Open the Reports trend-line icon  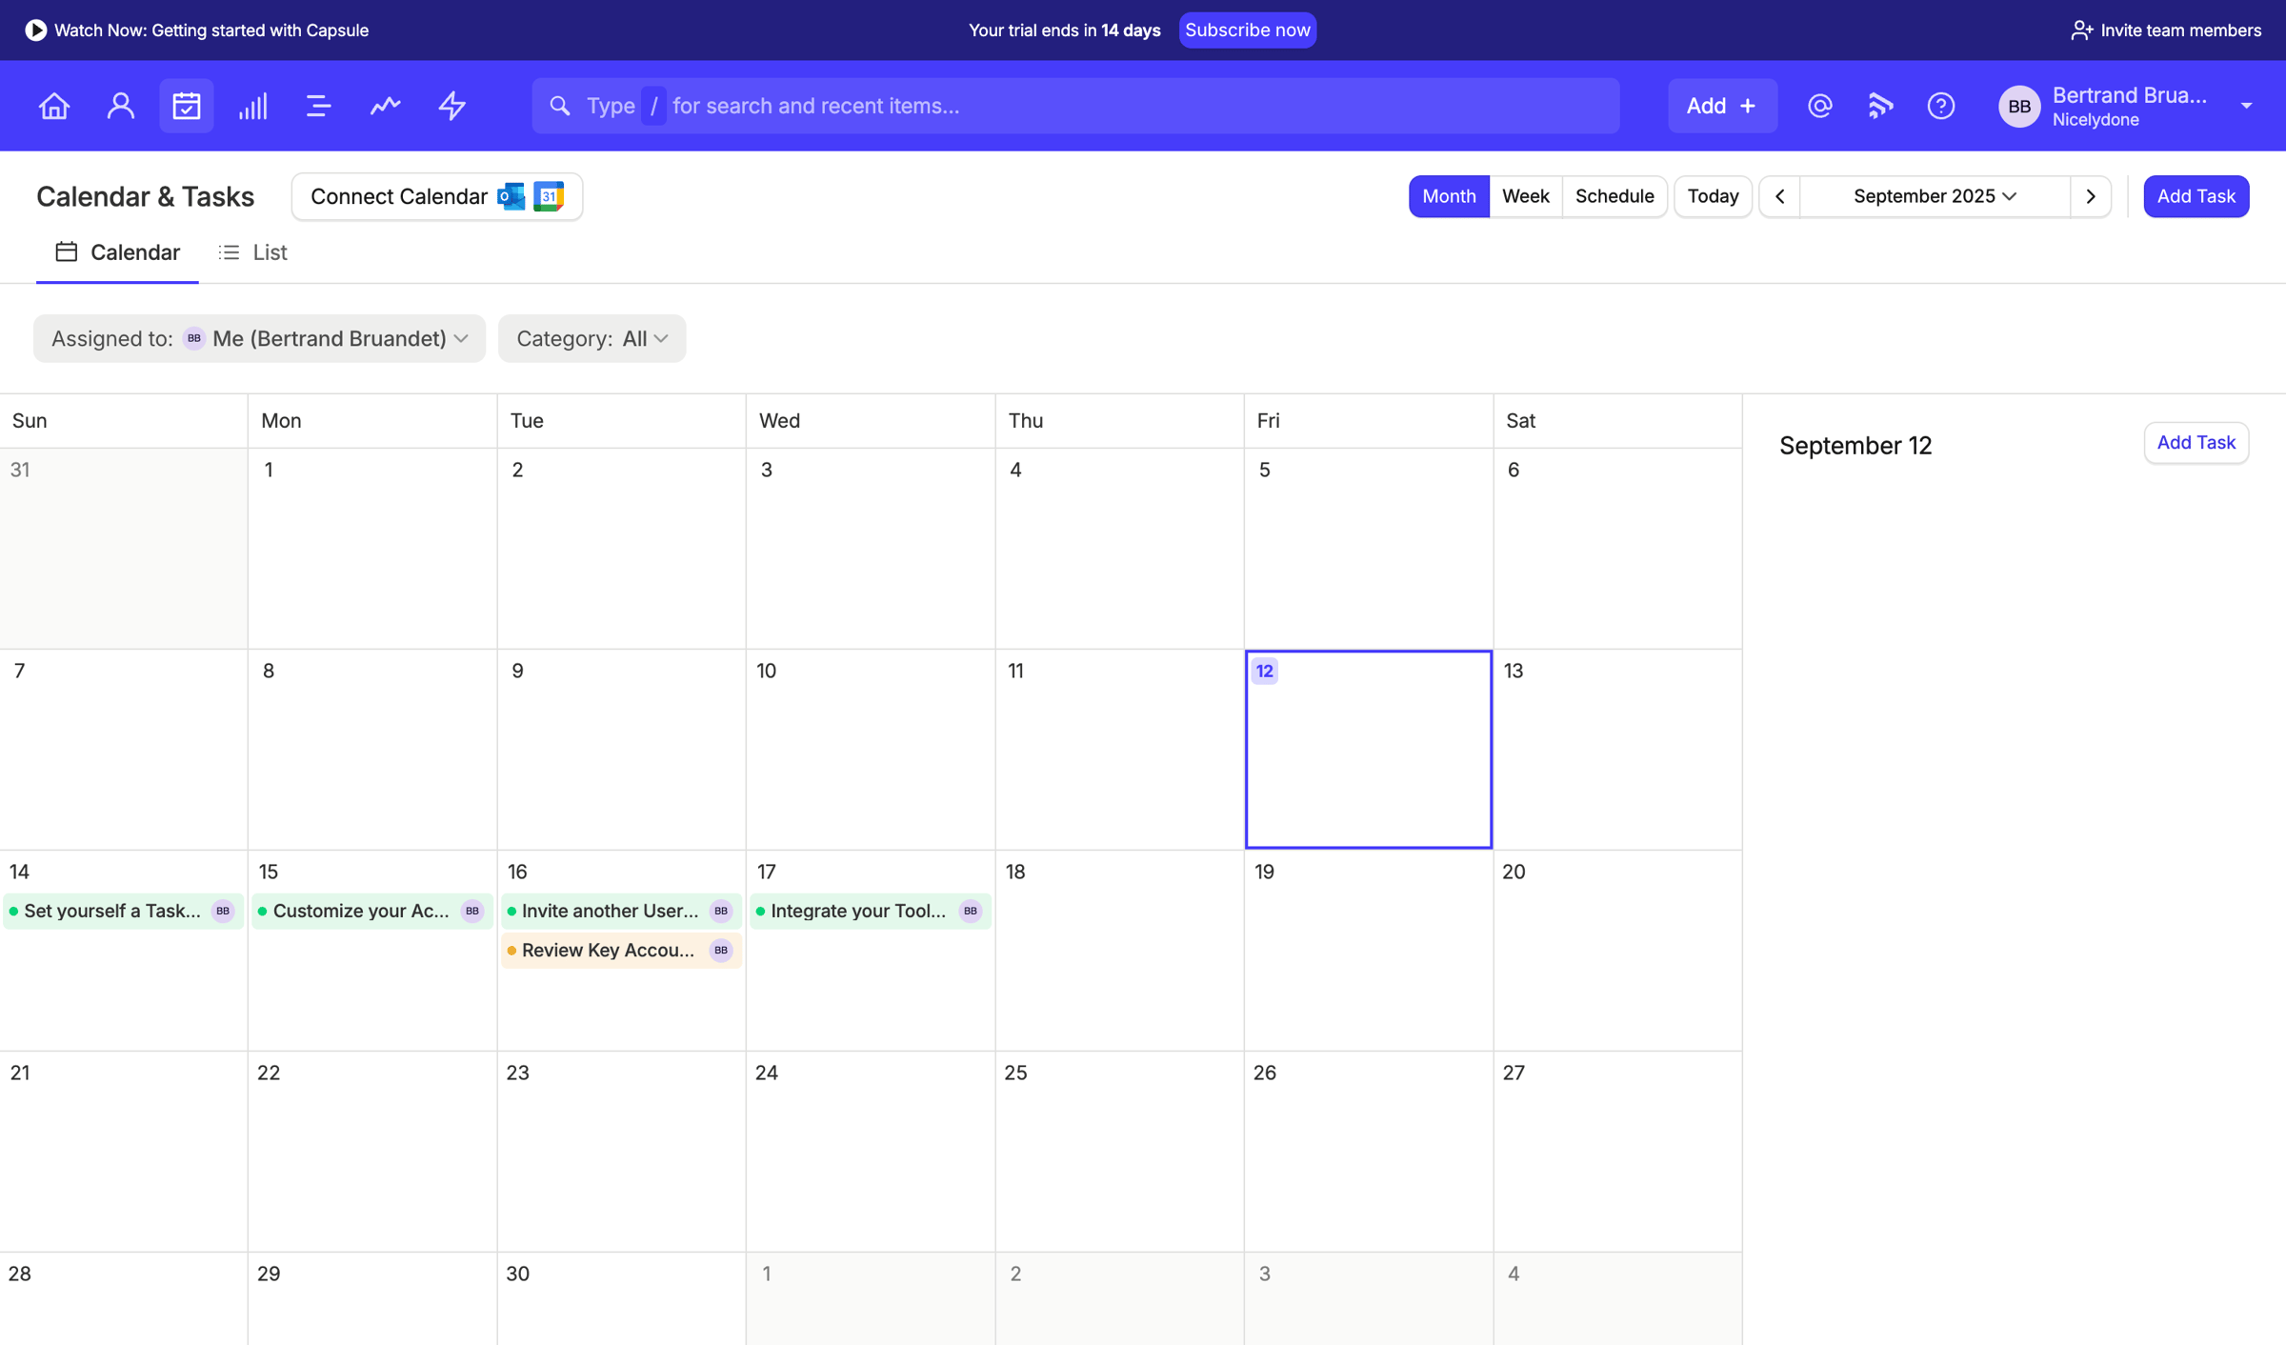click(x=385, y=106)
